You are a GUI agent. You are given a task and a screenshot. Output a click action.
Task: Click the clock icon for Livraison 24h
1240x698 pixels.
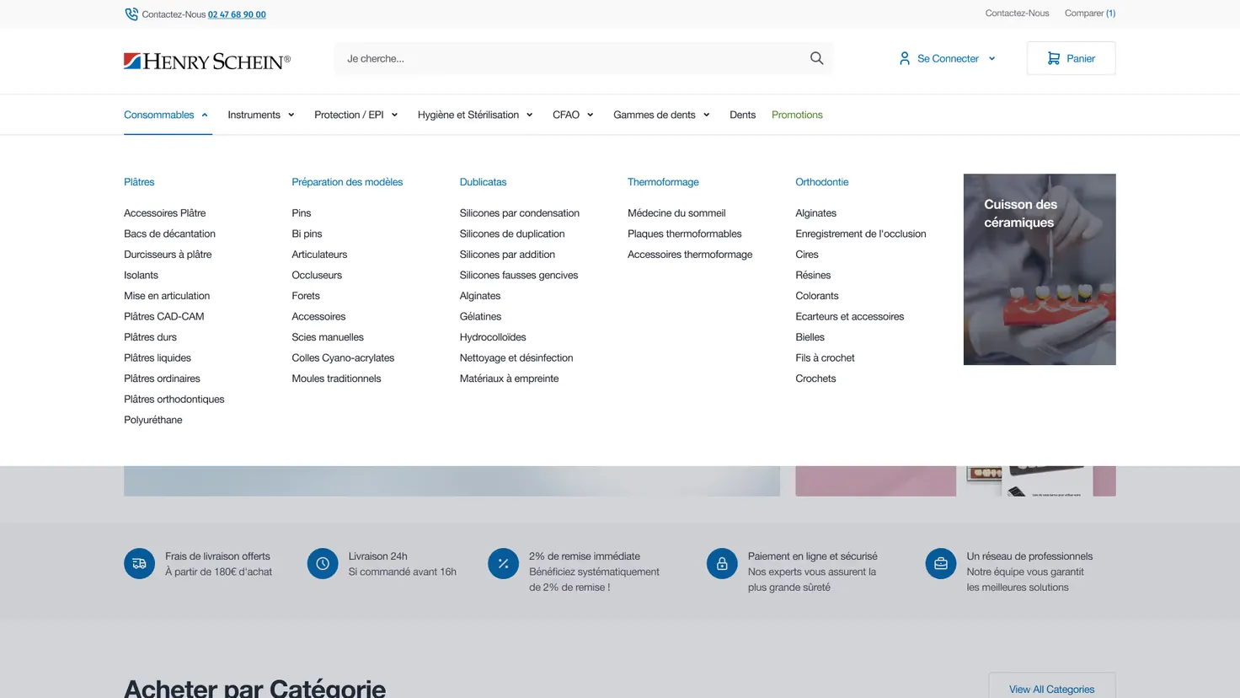pyautogui.click(x=323, y=564)
